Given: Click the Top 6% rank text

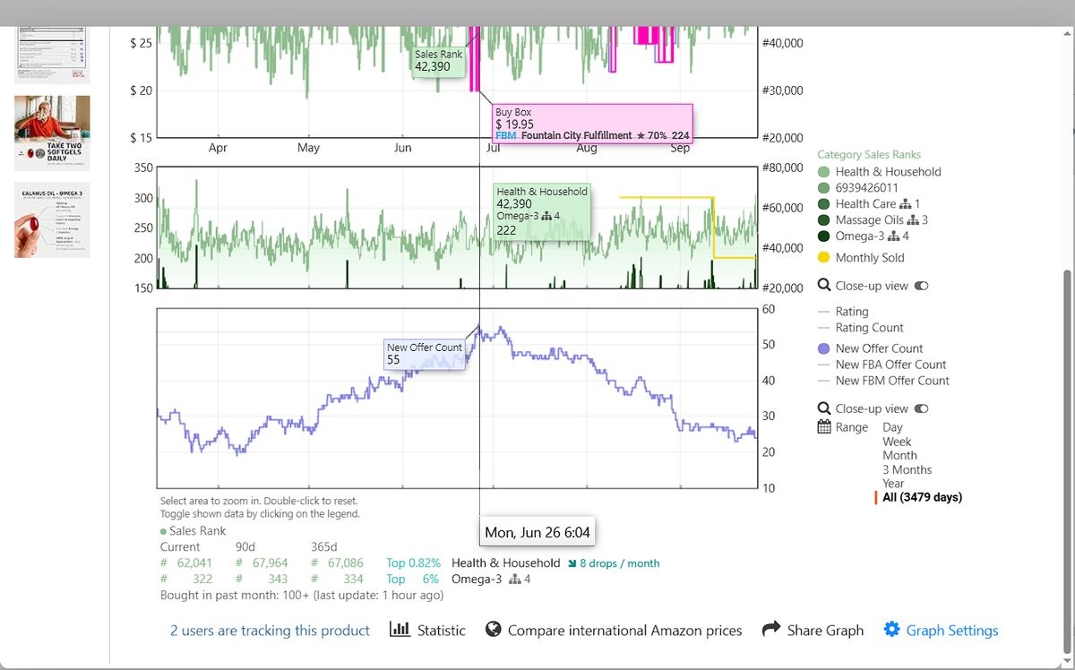Looking at the screenshot, I should (x=413, y=579).
